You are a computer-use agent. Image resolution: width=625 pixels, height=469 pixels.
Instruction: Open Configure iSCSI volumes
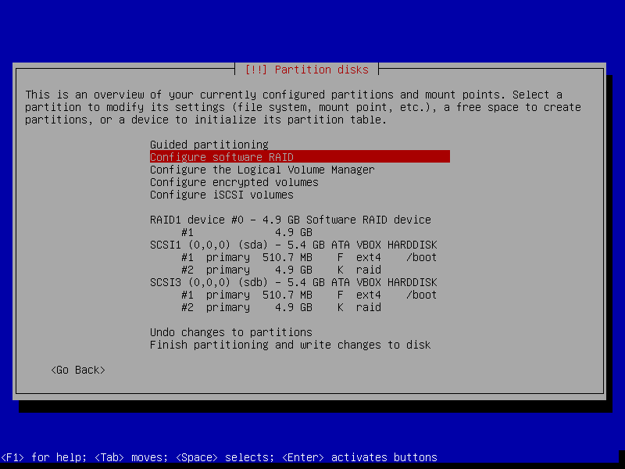pyautogui.click(x=219, y=195)
